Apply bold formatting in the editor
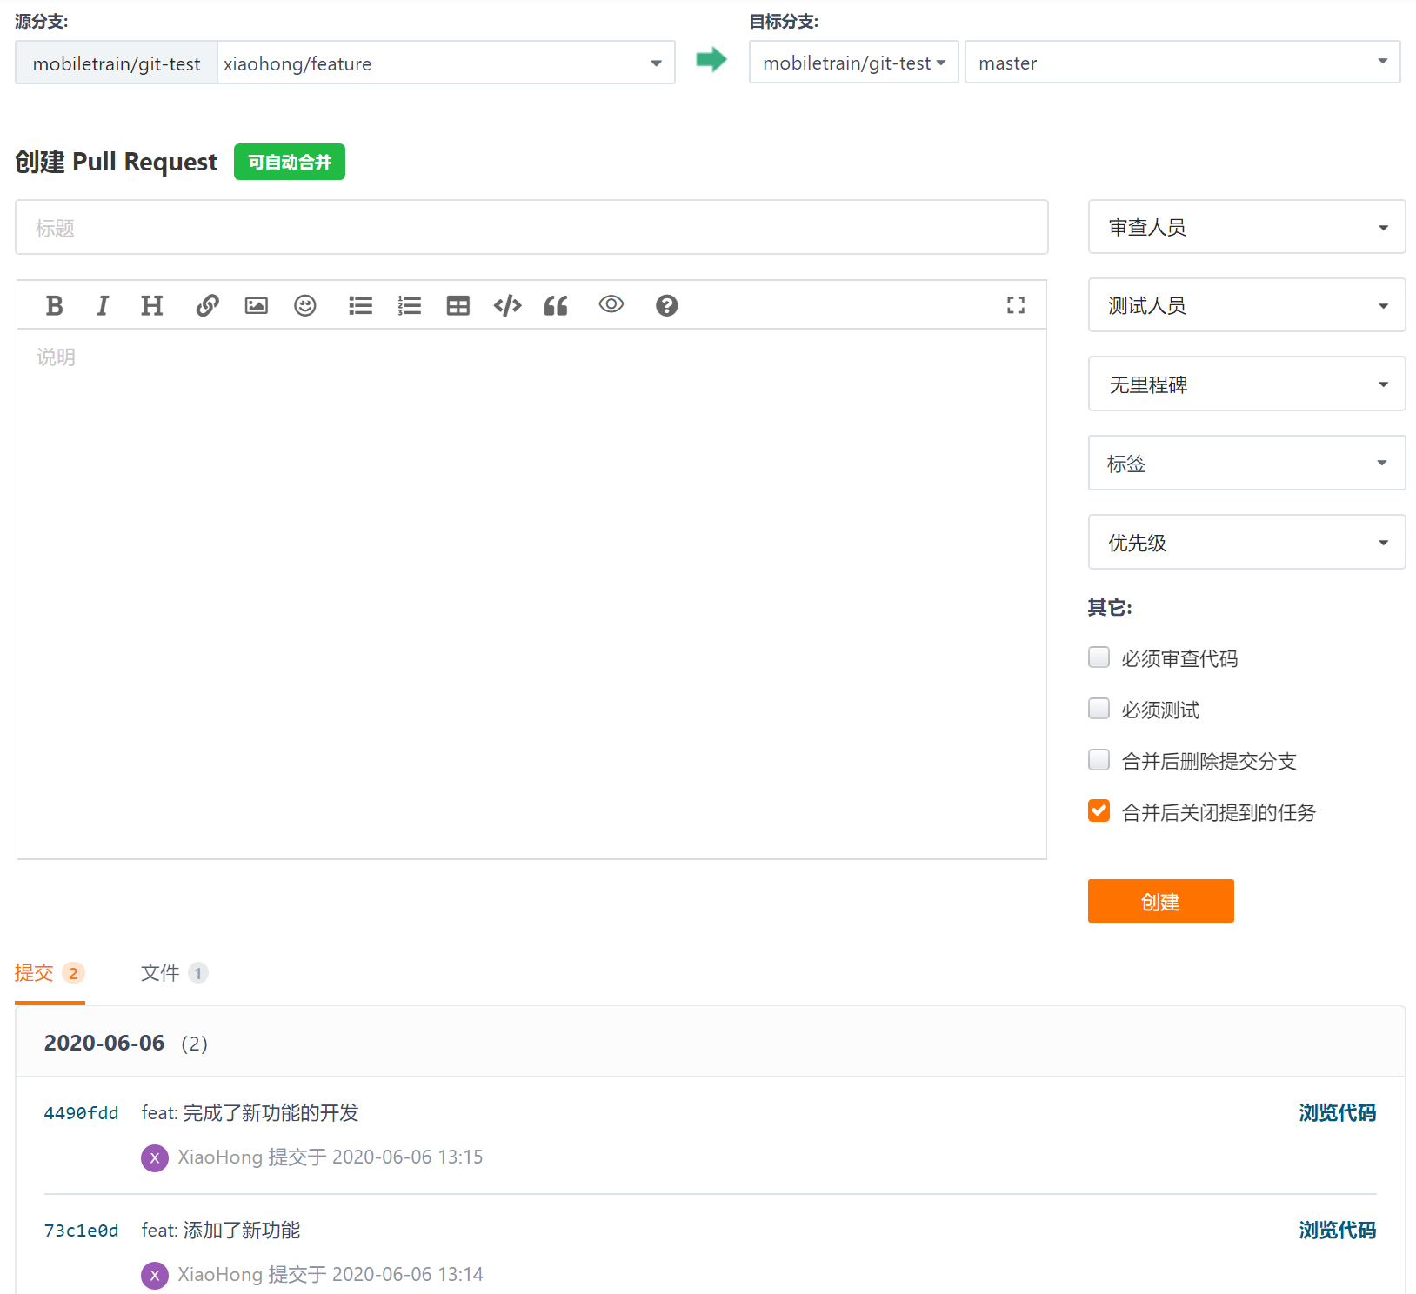The width and height of the screenshot is (1416, 1294). (x=54, y=305)
